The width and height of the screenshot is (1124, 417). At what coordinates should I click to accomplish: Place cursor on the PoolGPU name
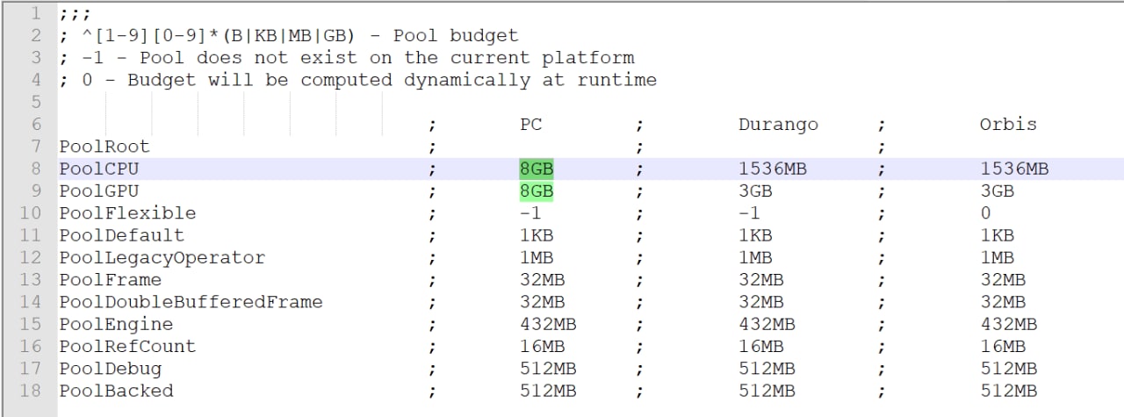[99, 191]
